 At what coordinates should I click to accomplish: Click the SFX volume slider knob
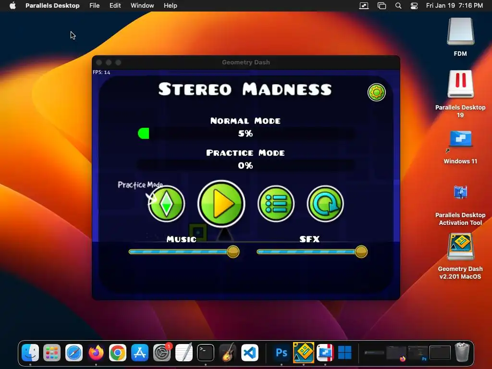[x=361, y=252]
